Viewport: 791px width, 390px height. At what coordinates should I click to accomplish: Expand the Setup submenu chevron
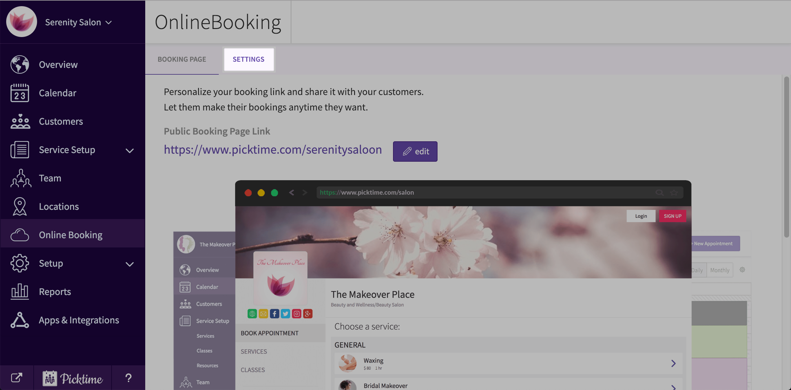130,264
